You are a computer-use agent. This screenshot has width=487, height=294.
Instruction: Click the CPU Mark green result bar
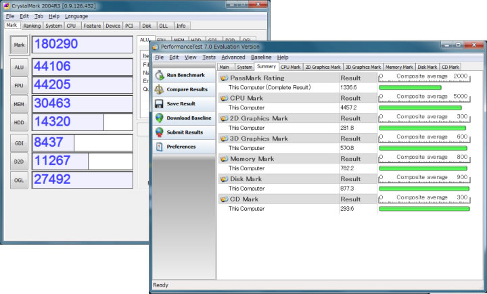click(420, 107)
